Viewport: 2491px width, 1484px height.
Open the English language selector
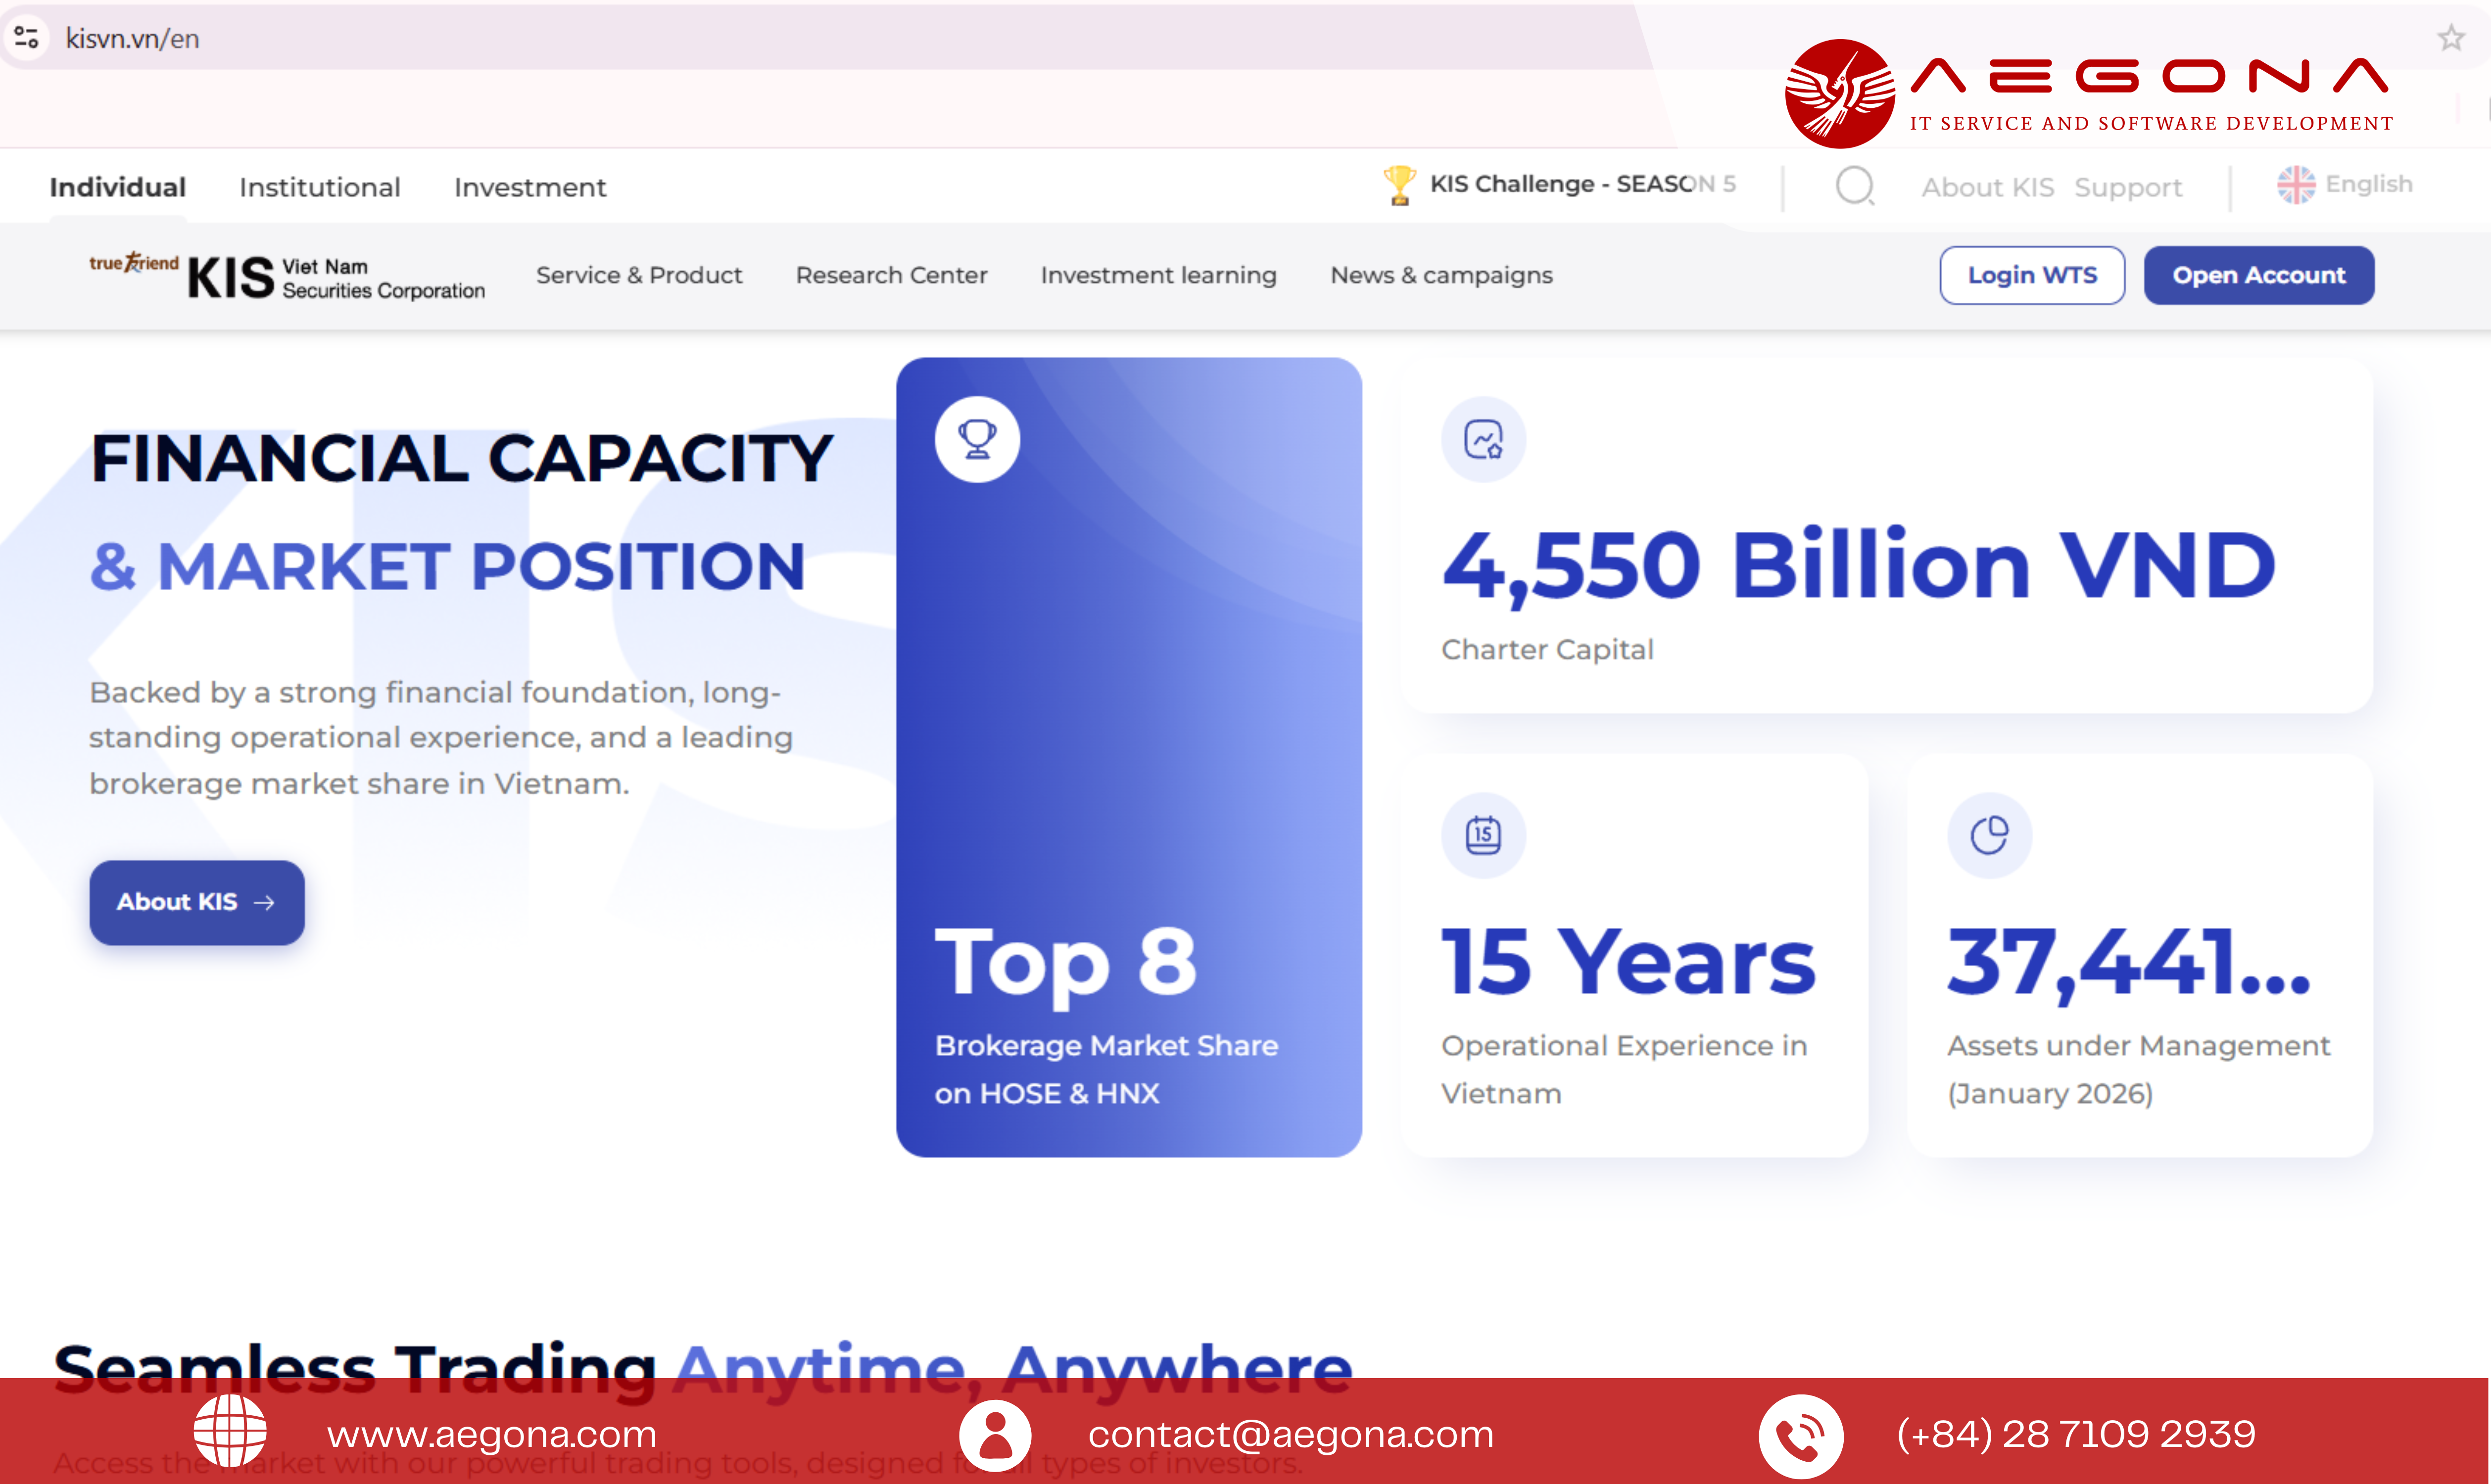[2345, 184]
